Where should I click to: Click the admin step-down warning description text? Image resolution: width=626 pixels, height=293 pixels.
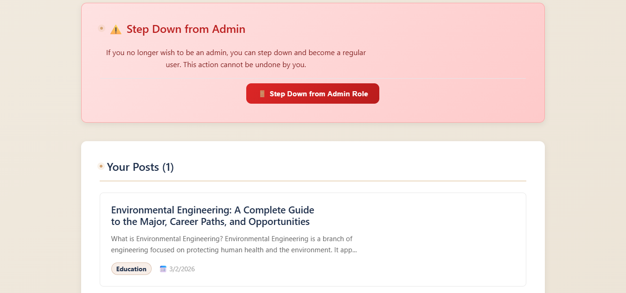pyautogui.click(x=236, y=59)
